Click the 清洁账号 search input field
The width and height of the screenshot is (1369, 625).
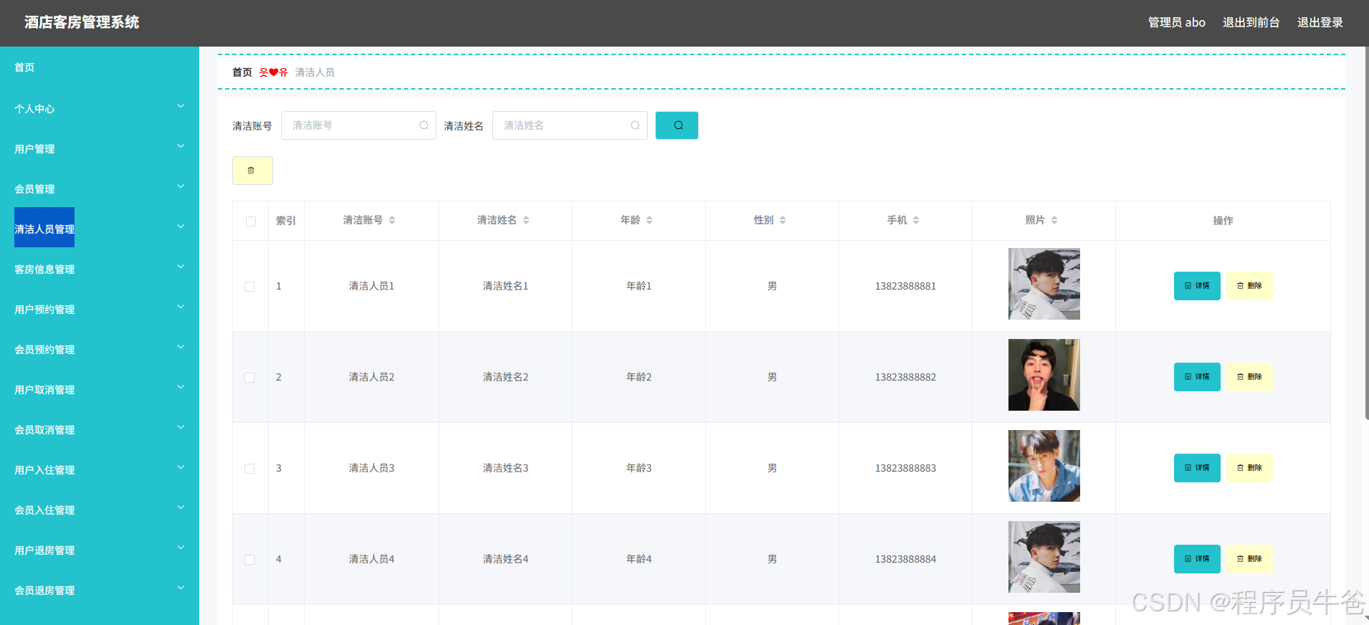point(358,125)
